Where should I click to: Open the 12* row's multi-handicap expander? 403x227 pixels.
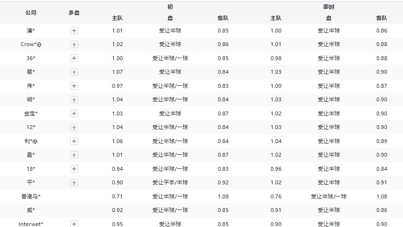click(x=74, y=127)
